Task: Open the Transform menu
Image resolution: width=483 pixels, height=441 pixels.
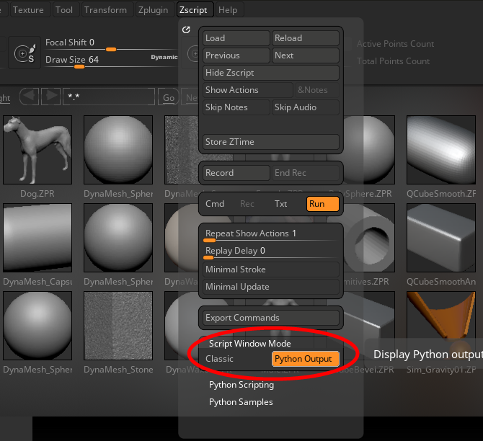Action: 105,10
